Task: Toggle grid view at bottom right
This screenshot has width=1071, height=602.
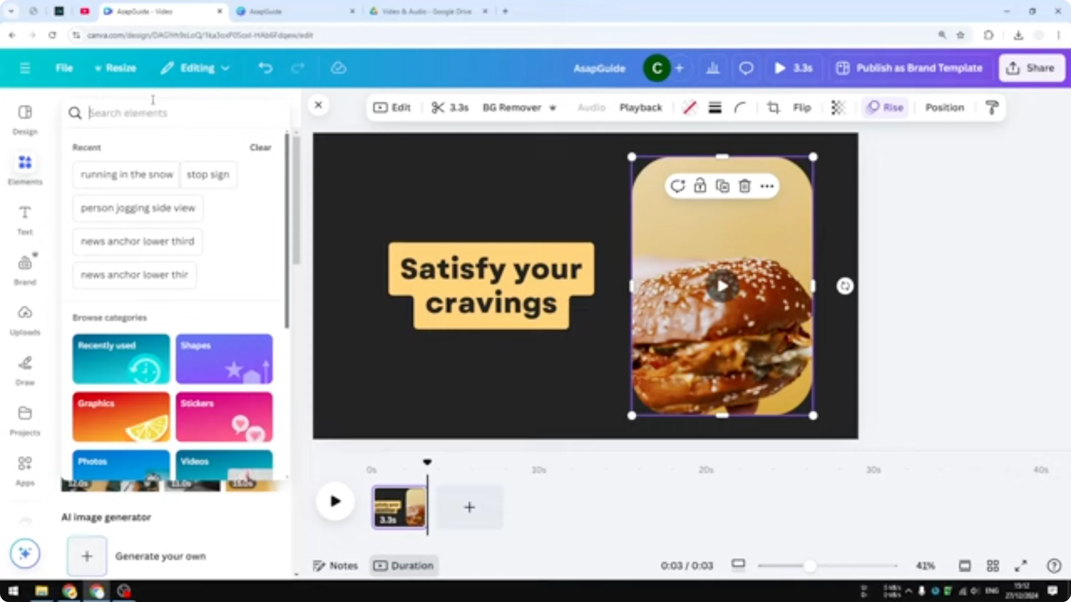Action: pos(993,566)
